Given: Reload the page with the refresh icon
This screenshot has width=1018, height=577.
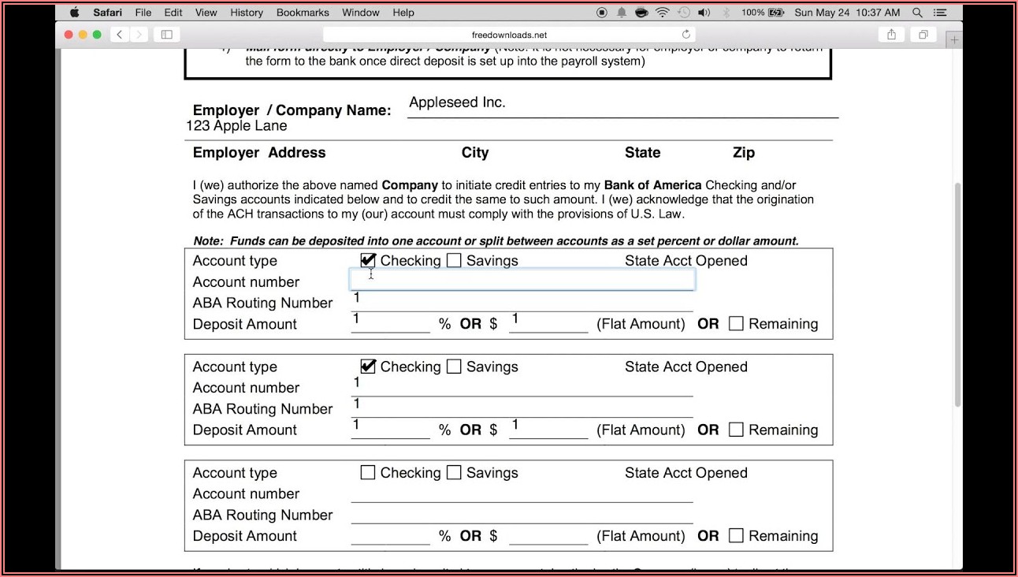Looking at the screenshot, I should pyautogui.click(x=685, y=35).
